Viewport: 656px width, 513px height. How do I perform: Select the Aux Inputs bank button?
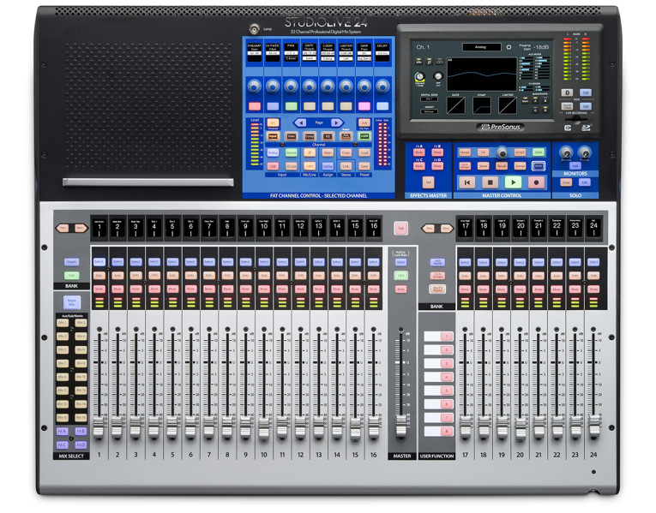(437, 262)
